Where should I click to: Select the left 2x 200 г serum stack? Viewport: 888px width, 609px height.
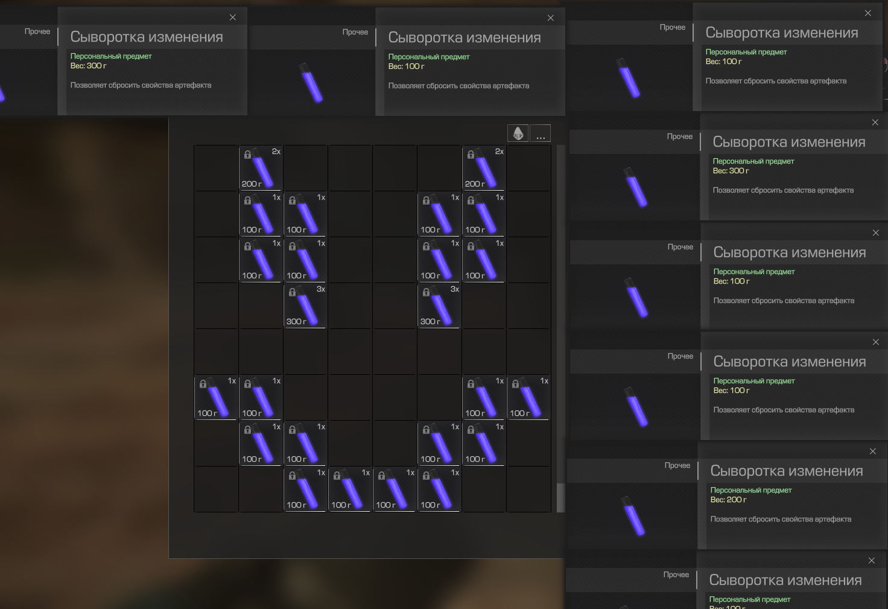(x=261, y=168)
